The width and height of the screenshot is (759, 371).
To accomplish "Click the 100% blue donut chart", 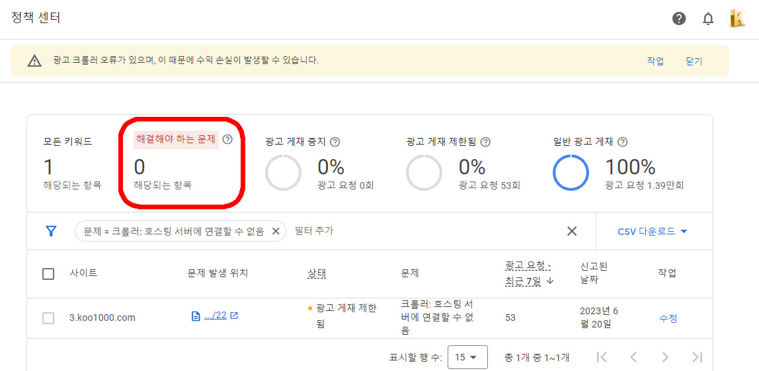I will [571, 172].
